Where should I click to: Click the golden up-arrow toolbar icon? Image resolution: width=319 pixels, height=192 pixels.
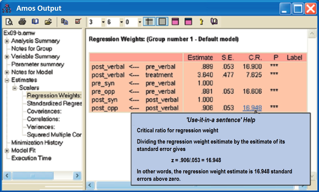[201, 22]
